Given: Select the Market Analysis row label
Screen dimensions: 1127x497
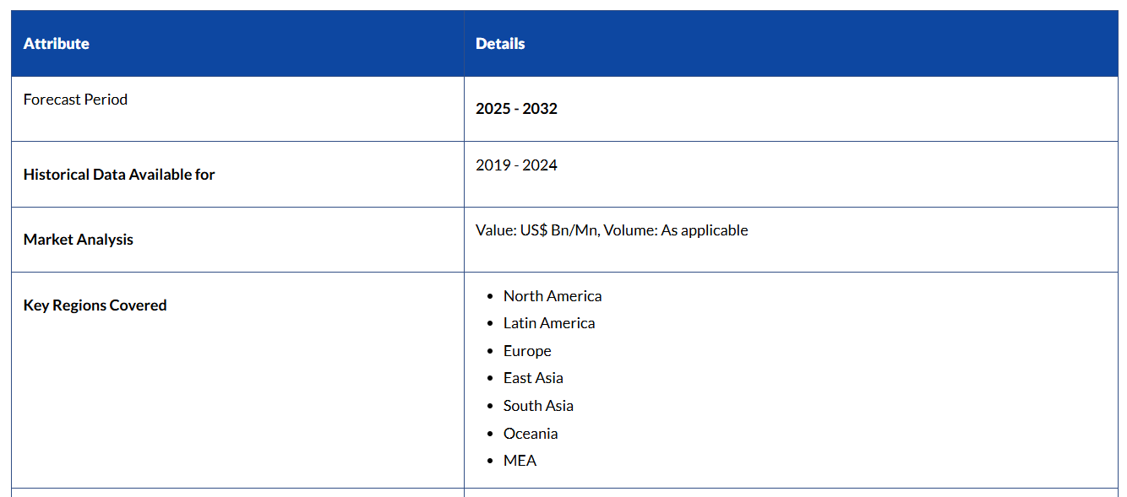Looking at the screenshot, I should click(79, 240).
